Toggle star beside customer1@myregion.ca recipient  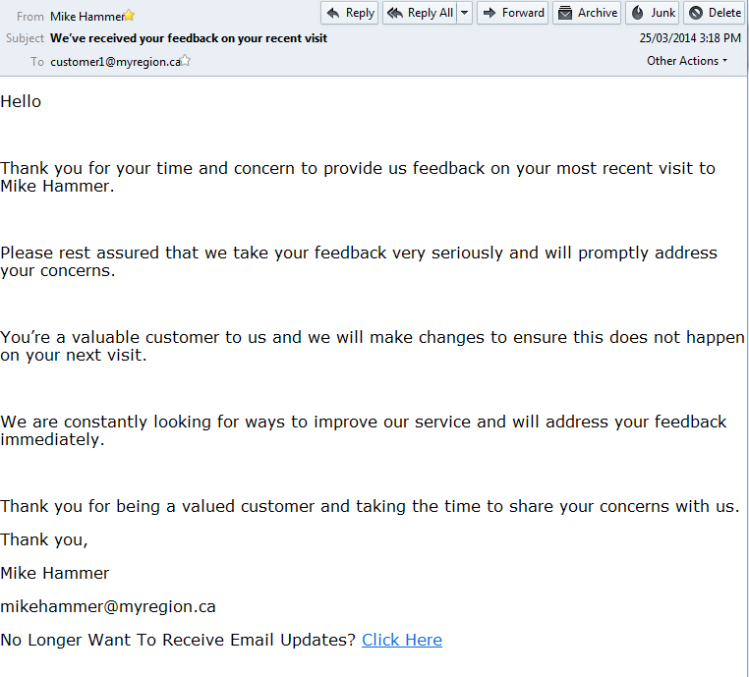[x=185, y=61]
